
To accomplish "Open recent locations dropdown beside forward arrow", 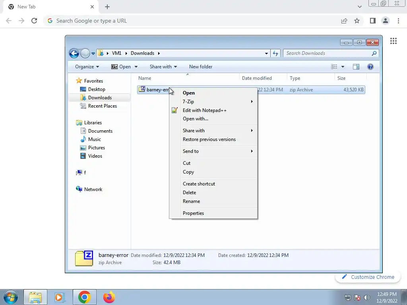I will click(x=93, y=54).
